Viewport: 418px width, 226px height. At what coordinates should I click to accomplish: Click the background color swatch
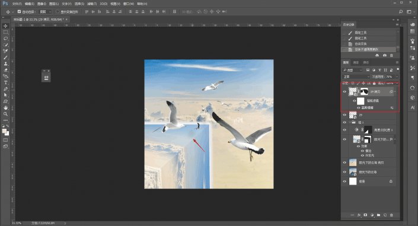(7, 133)
